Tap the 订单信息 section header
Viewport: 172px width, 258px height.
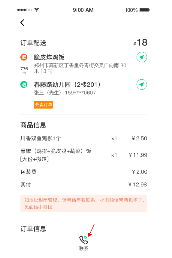33,229
